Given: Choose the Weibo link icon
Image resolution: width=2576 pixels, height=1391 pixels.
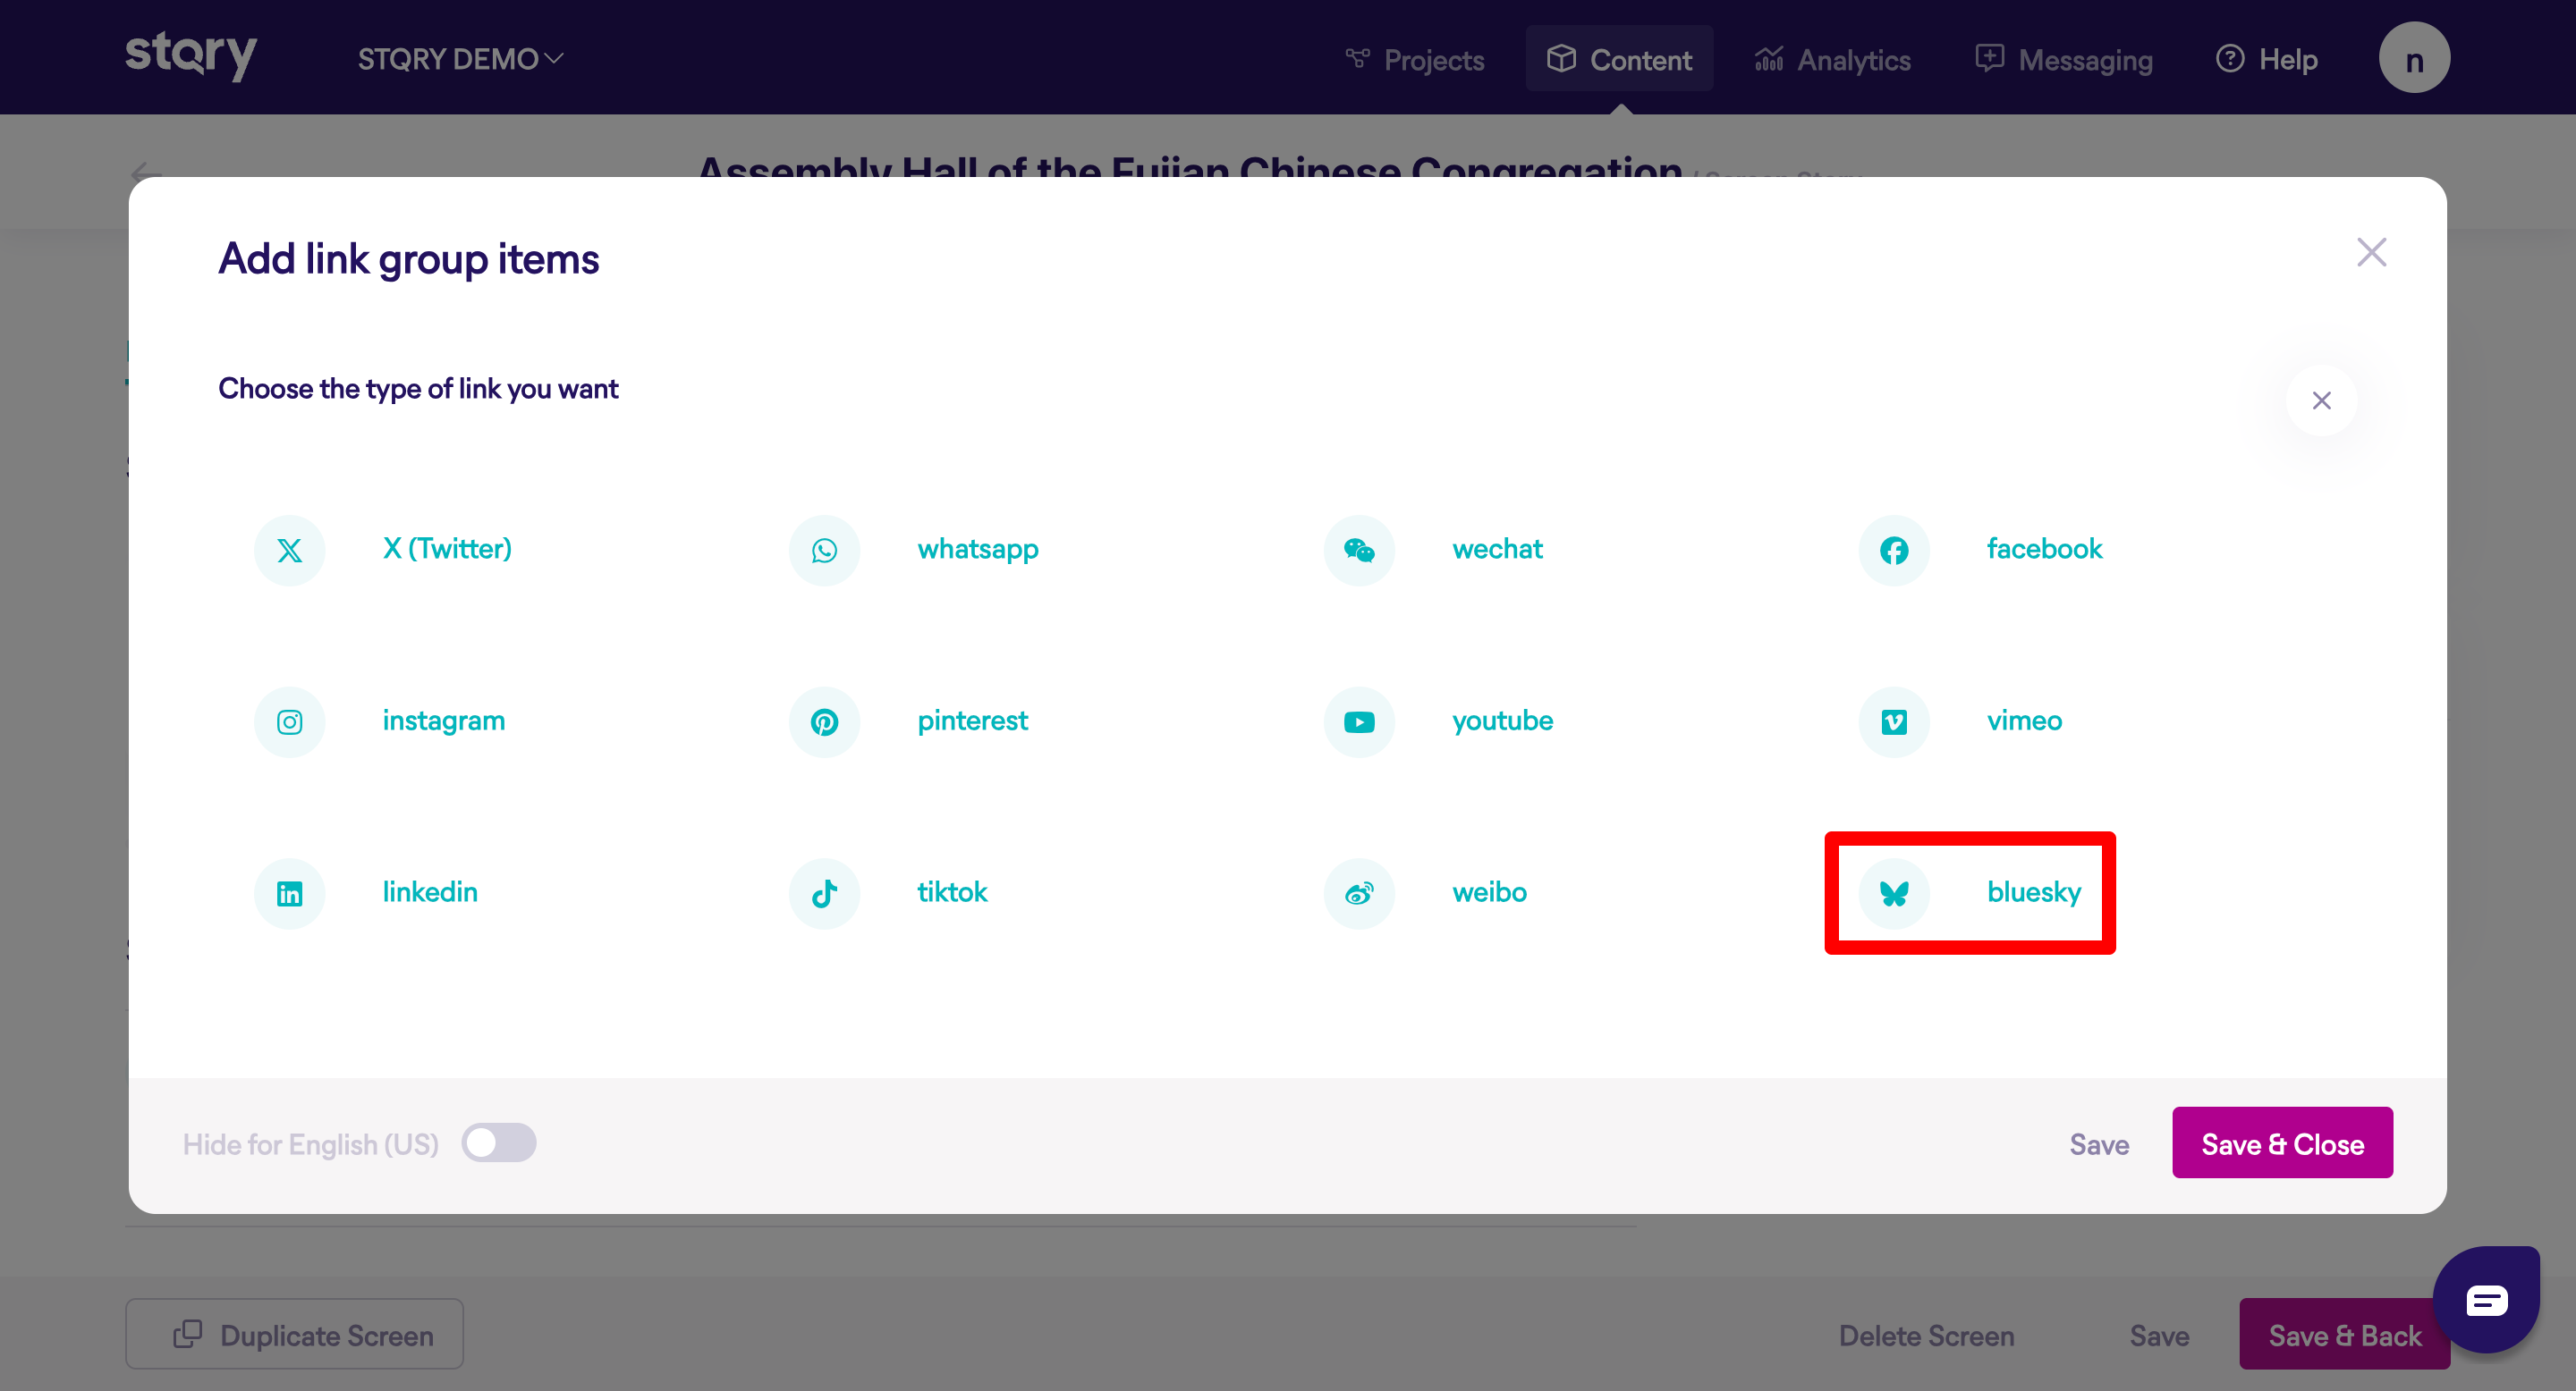Looking at the screenshot, I should 1358,893.
